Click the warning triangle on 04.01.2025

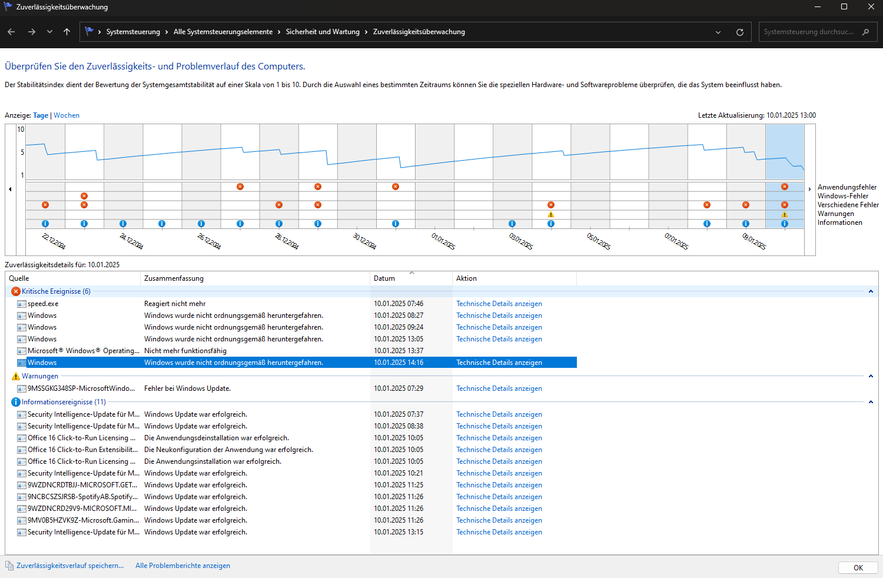551,214
